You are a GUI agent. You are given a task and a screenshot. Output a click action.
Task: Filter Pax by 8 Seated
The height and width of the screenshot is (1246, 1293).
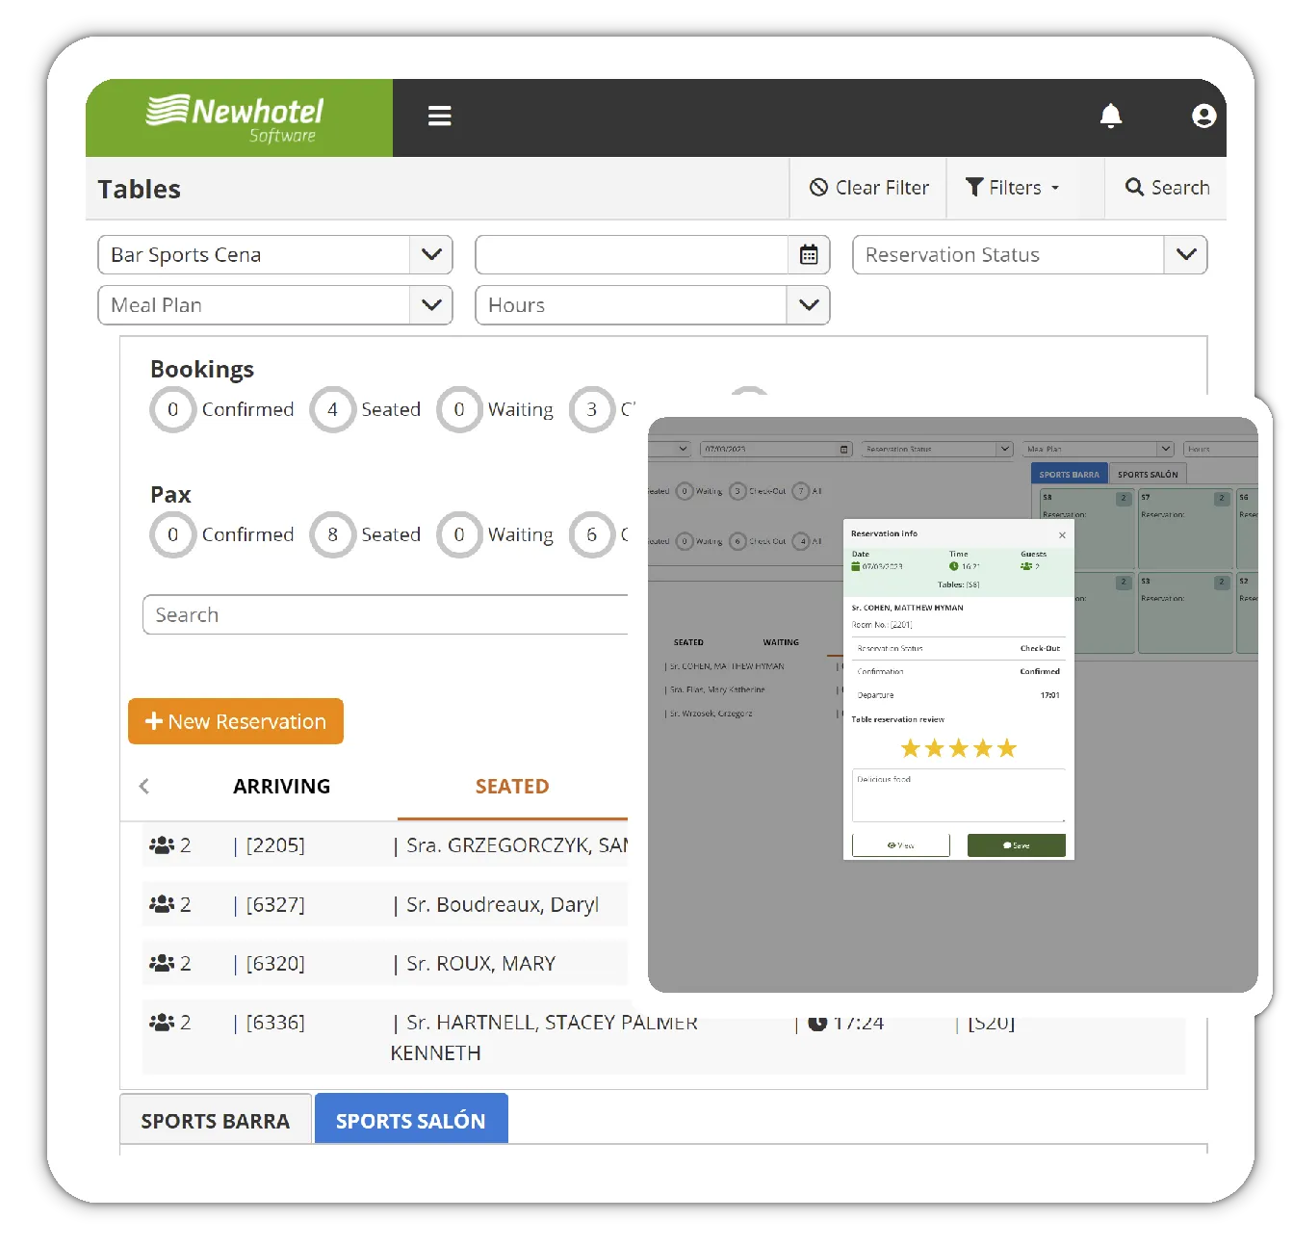click(366, 534)
